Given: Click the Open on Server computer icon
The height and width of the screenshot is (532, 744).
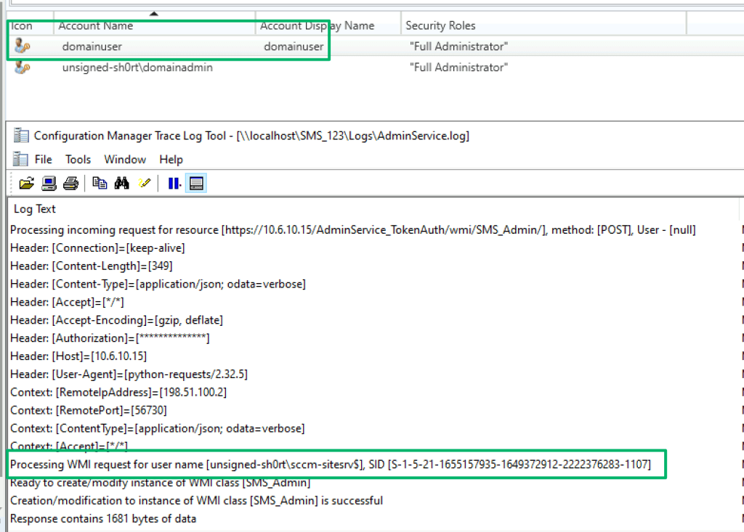Looking at the screenshot, I should (x=49, y=184).
